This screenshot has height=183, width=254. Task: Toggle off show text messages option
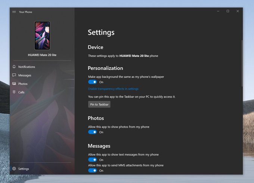(92, 160)
